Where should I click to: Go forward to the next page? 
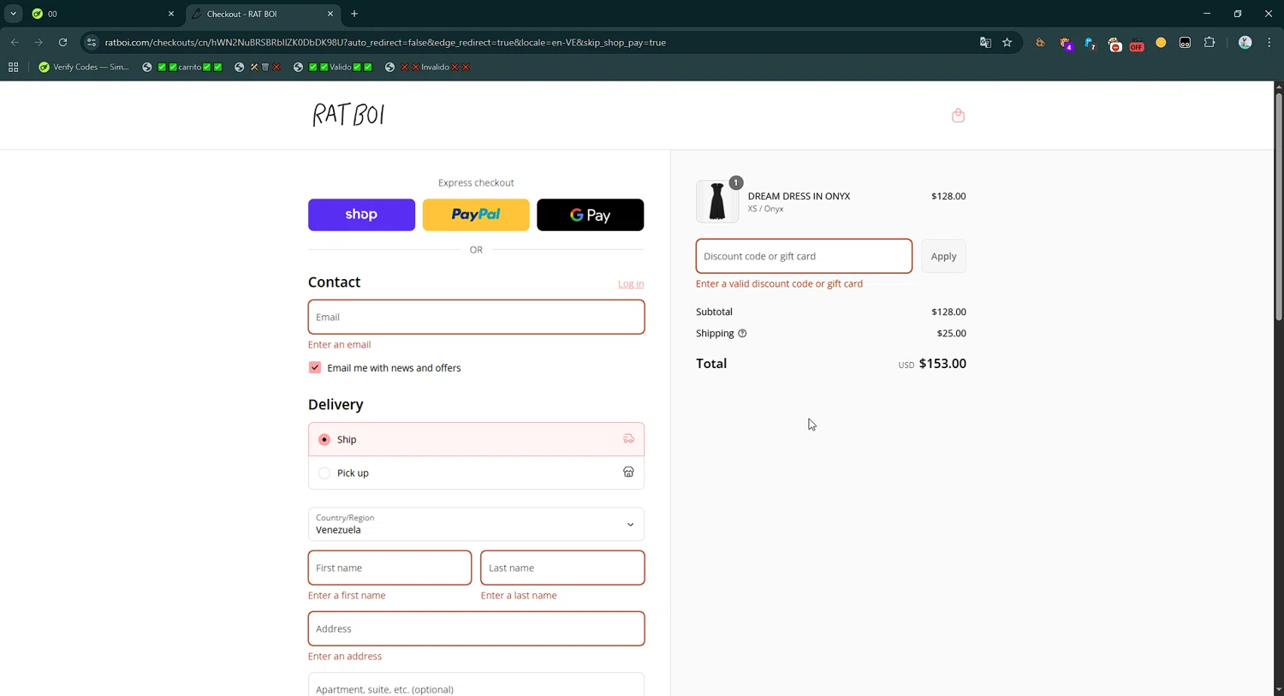click(39, 42)
